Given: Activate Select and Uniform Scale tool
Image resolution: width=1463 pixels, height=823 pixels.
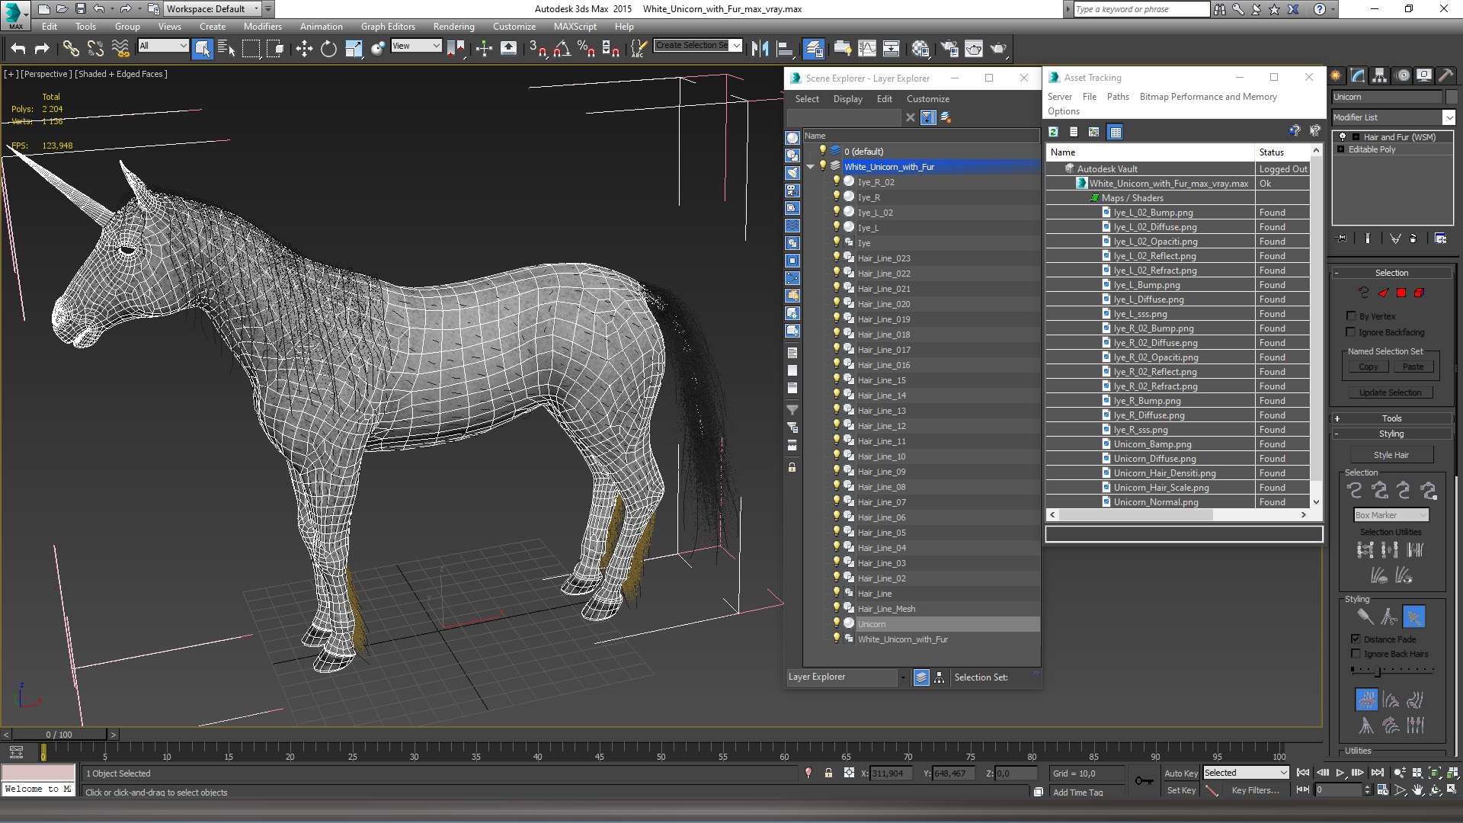Looking at the screenshot, I should (354, 49).
